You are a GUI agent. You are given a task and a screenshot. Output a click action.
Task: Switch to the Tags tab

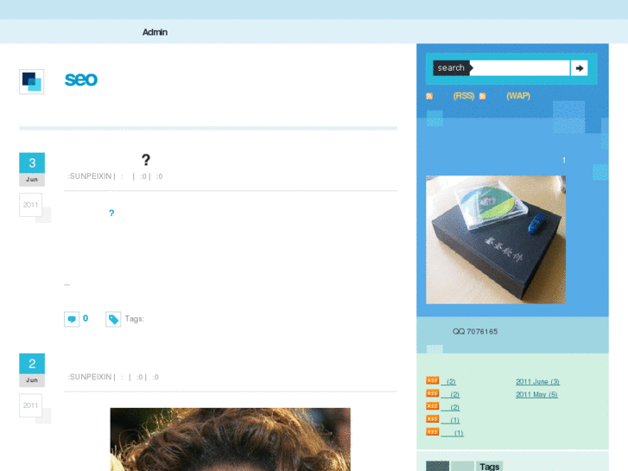coord(489,466)
